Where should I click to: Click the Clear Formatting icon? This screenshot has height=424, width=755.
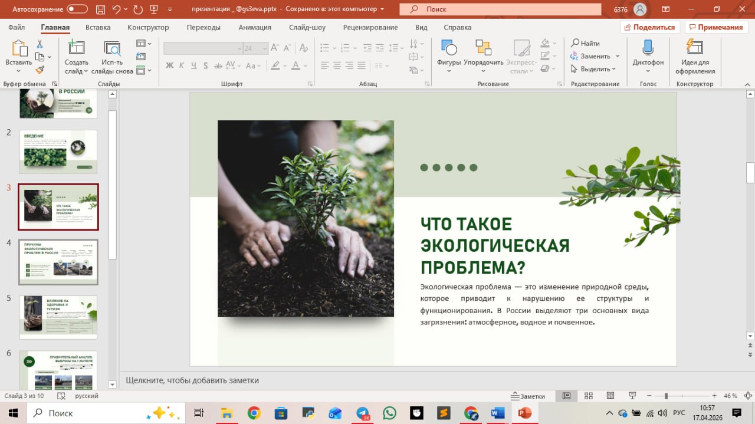point(304,48)
